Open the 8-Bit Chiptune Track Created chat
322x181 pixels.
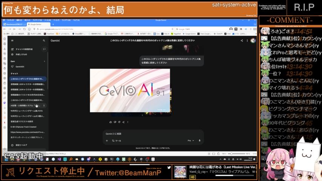24,127
